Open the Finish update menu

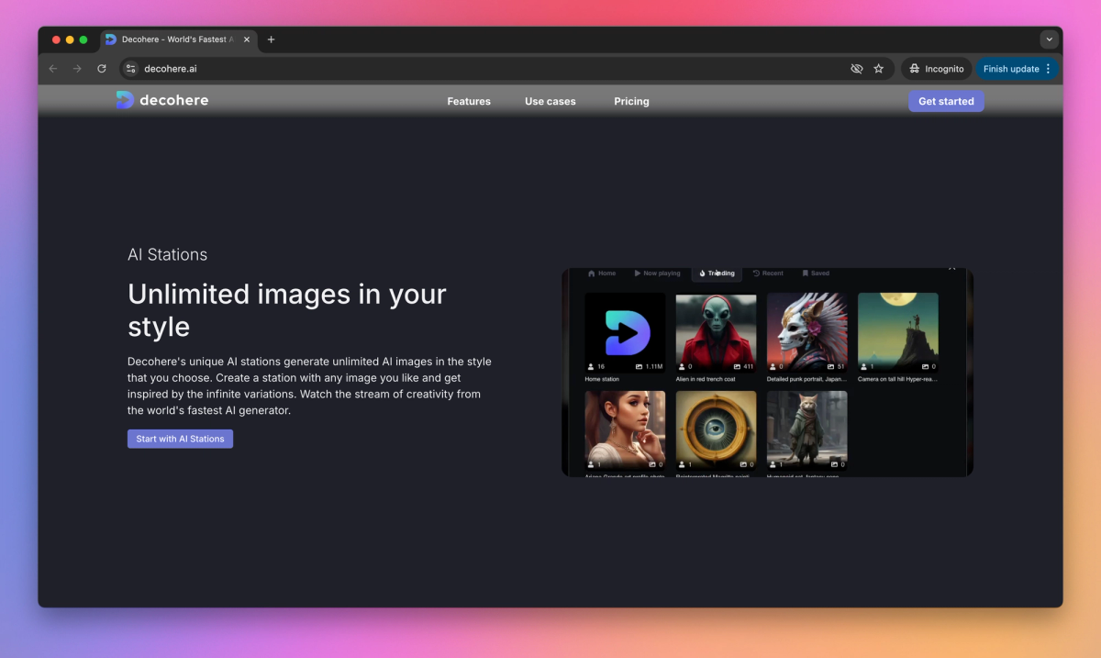[x=1017, y=69]
